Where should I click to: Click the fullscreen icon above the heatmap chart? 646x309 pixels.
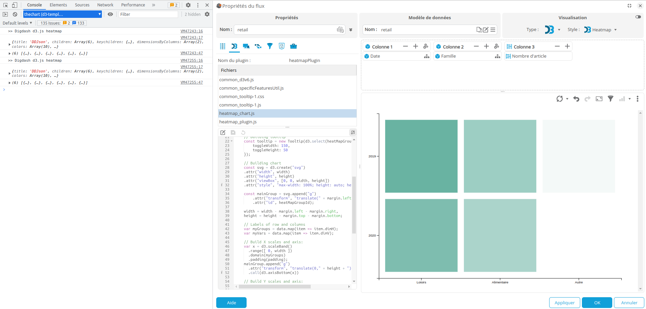point(599,99)
